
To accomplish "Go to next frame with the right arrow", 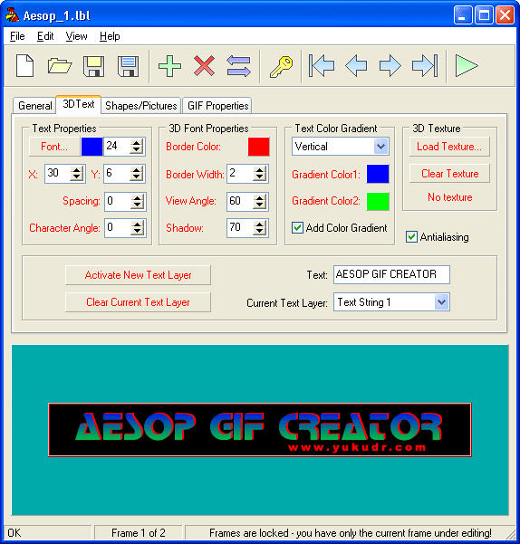I will 390,65.
